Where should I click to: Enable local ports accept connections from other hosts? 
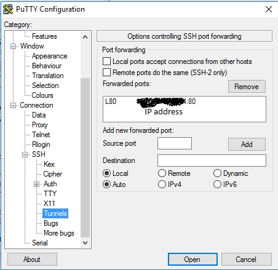[x=106, y=62]
